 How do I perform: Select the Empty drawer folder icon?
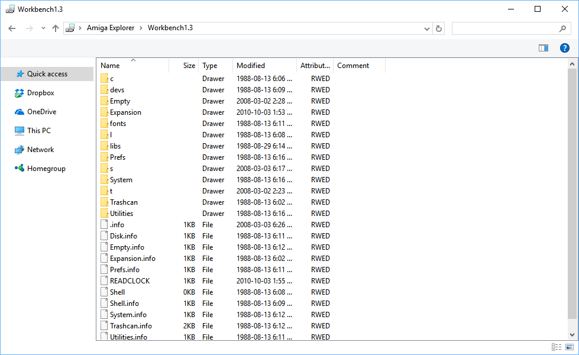tap(104, 101)
